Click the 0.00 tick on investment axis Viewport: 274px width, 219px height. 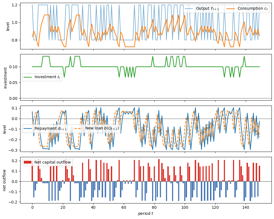(x=13, y=98)
